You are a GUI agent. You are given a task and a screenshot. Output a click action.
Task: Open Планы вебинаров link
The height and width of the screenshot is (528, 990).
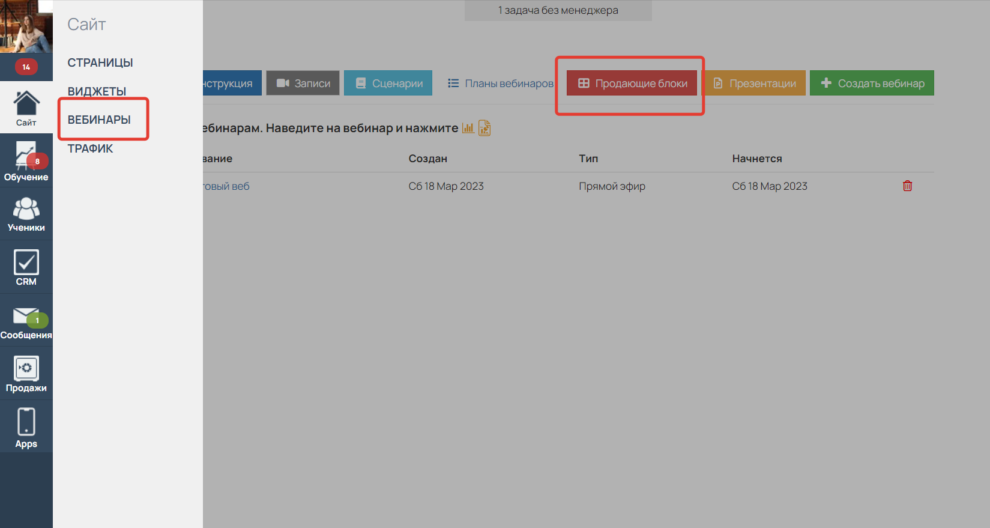coord(501,83)
